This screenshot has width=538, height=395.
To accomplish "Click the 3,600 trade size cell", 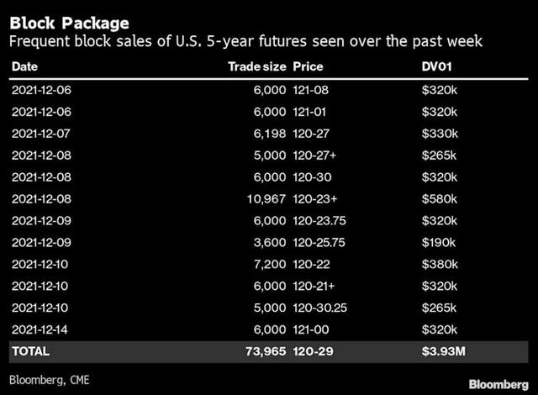I will [269, 242].
